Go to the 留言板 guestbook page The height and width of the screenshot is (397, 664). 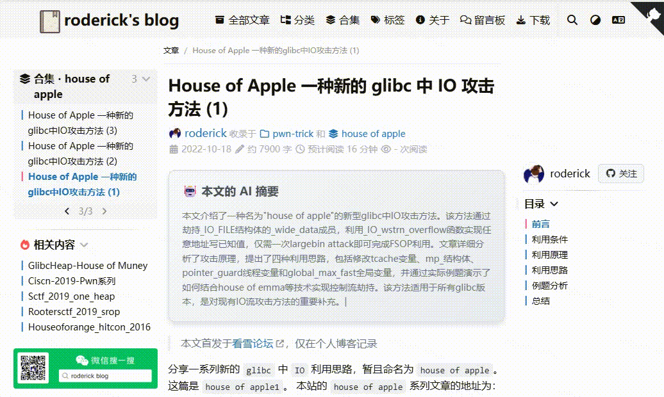click(483, 20)
